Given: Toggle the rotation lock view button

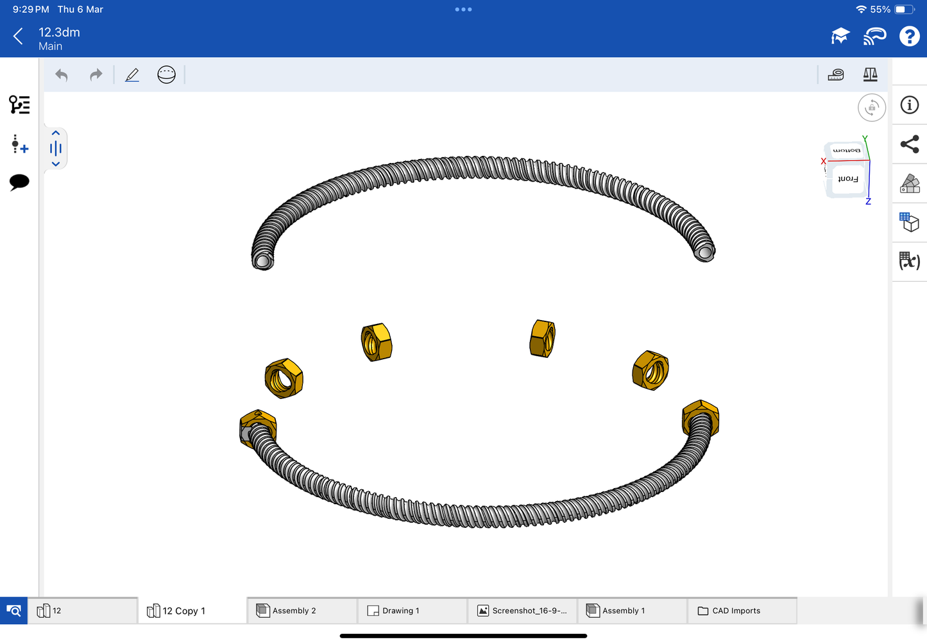Looking at the screenshot, I should (871, 108).
